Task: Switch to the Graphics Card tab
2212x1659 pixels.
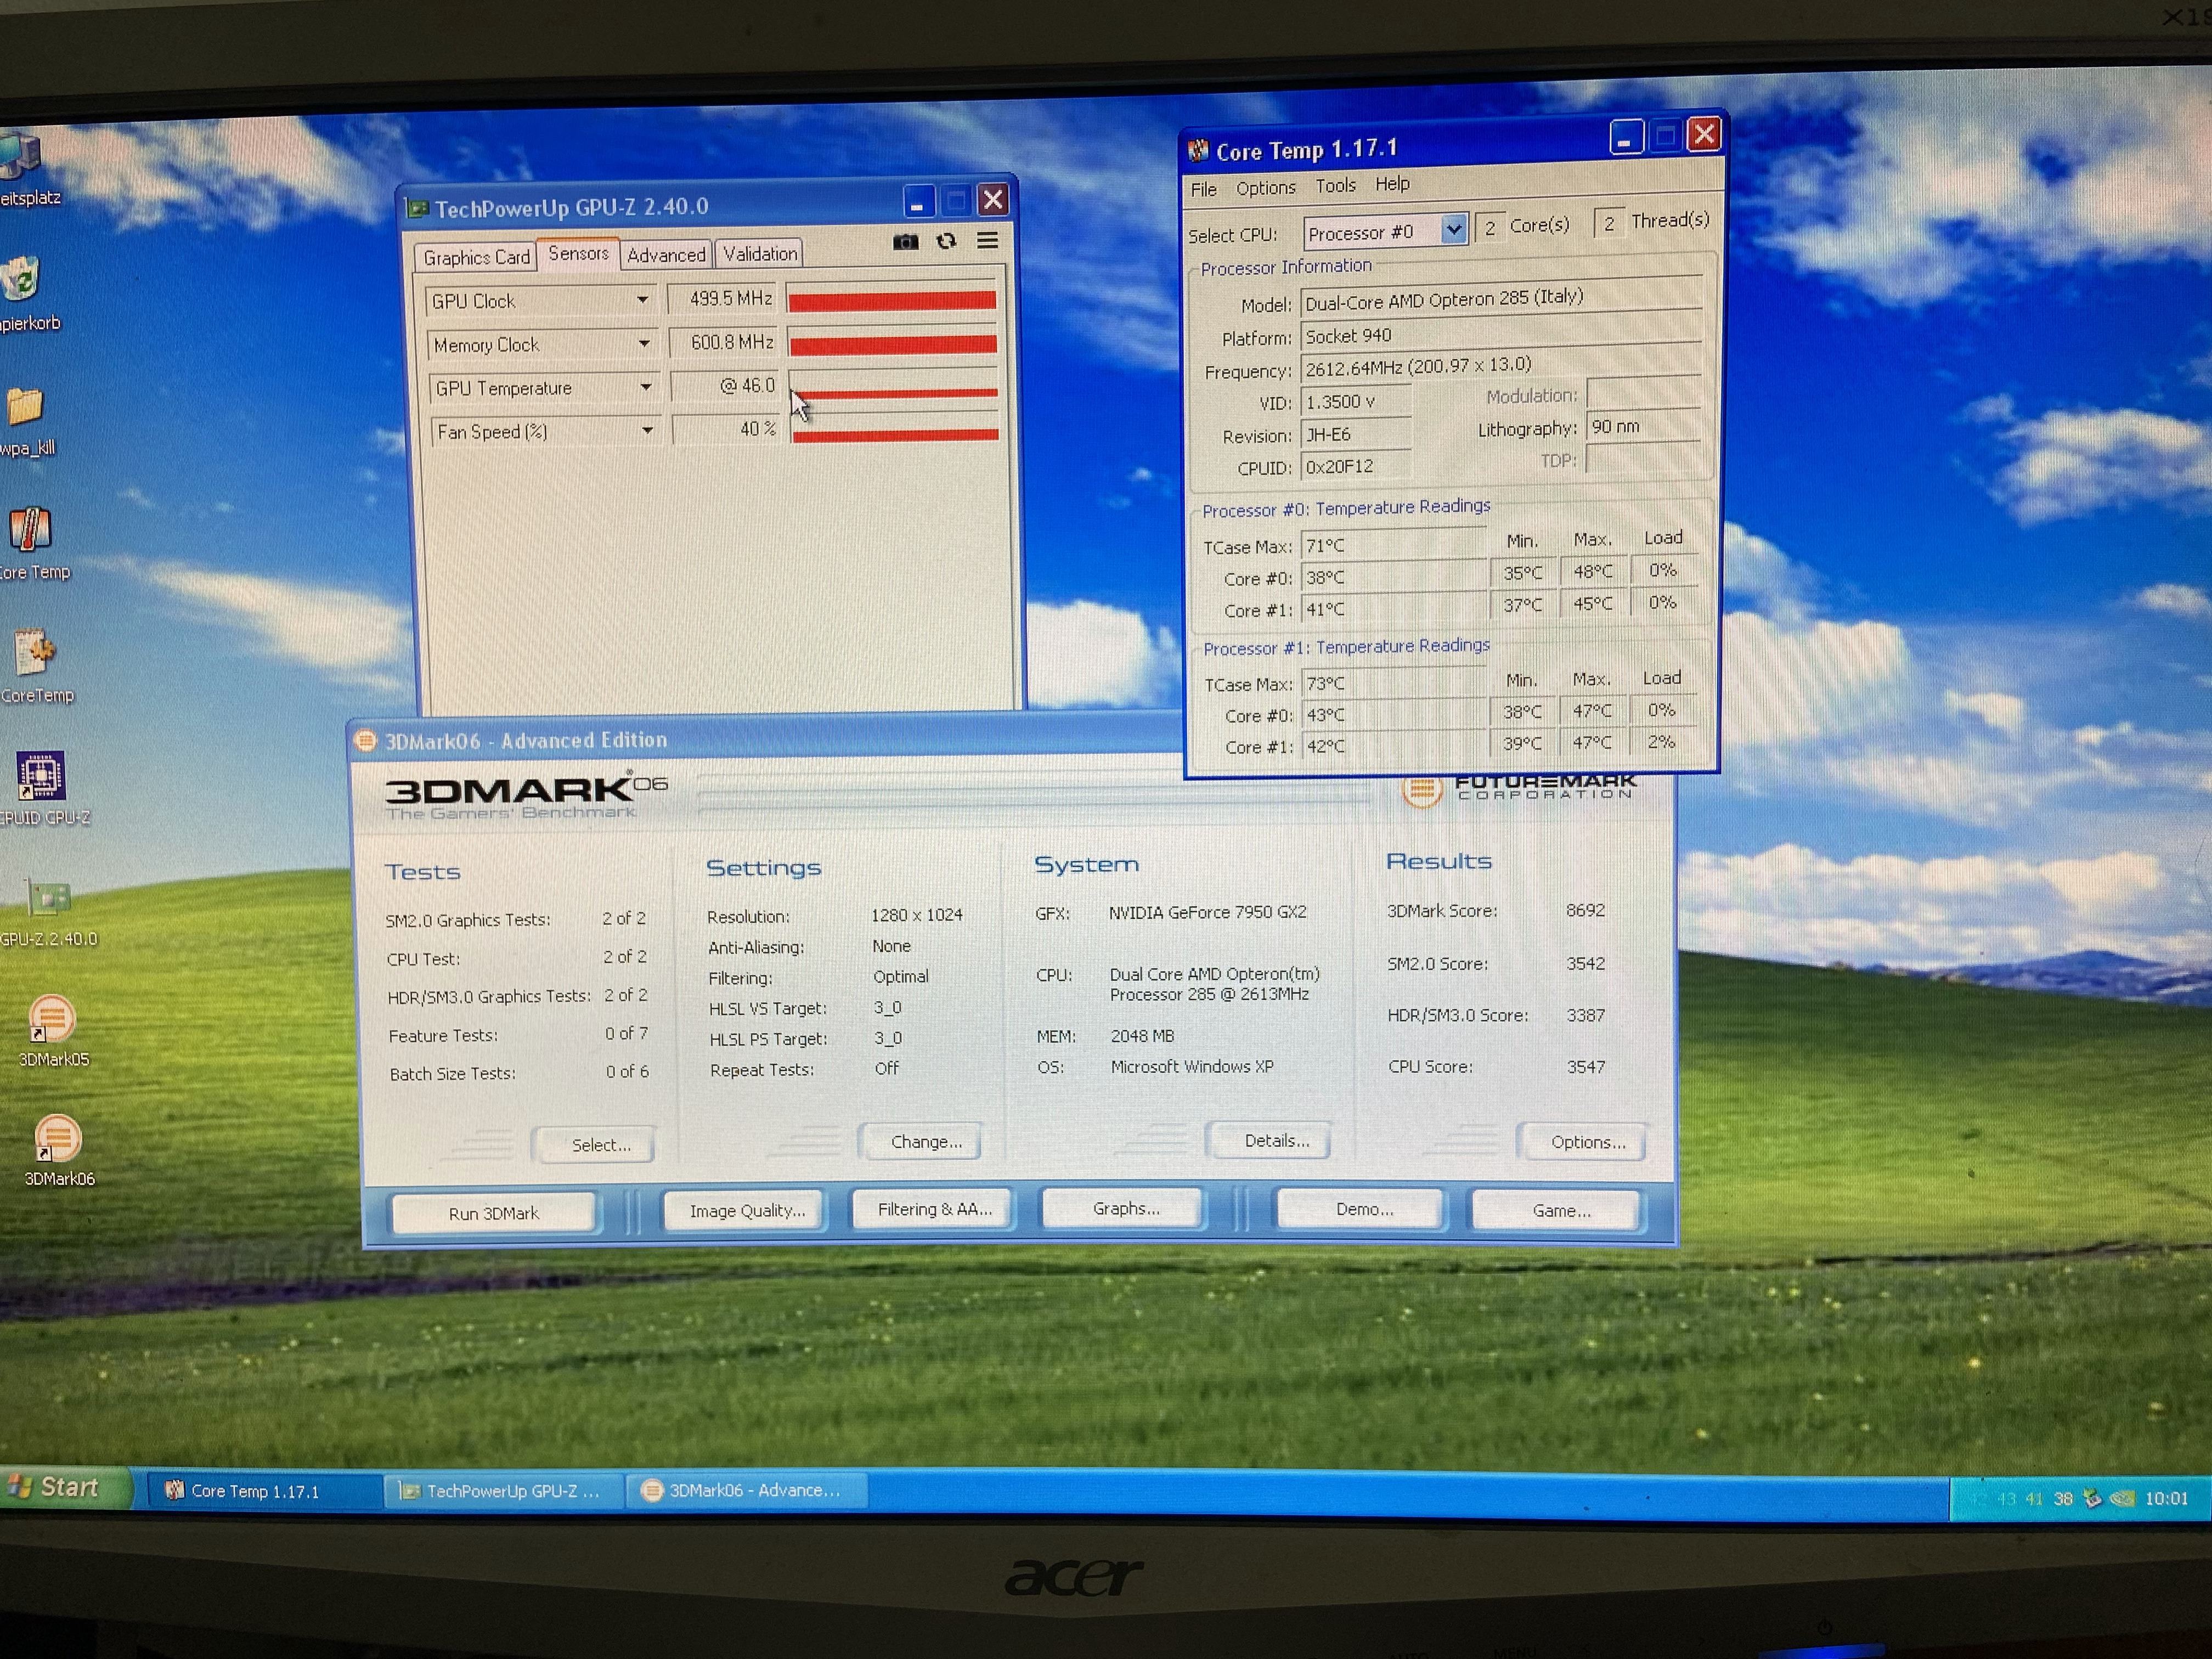Action: pos(476,257)
